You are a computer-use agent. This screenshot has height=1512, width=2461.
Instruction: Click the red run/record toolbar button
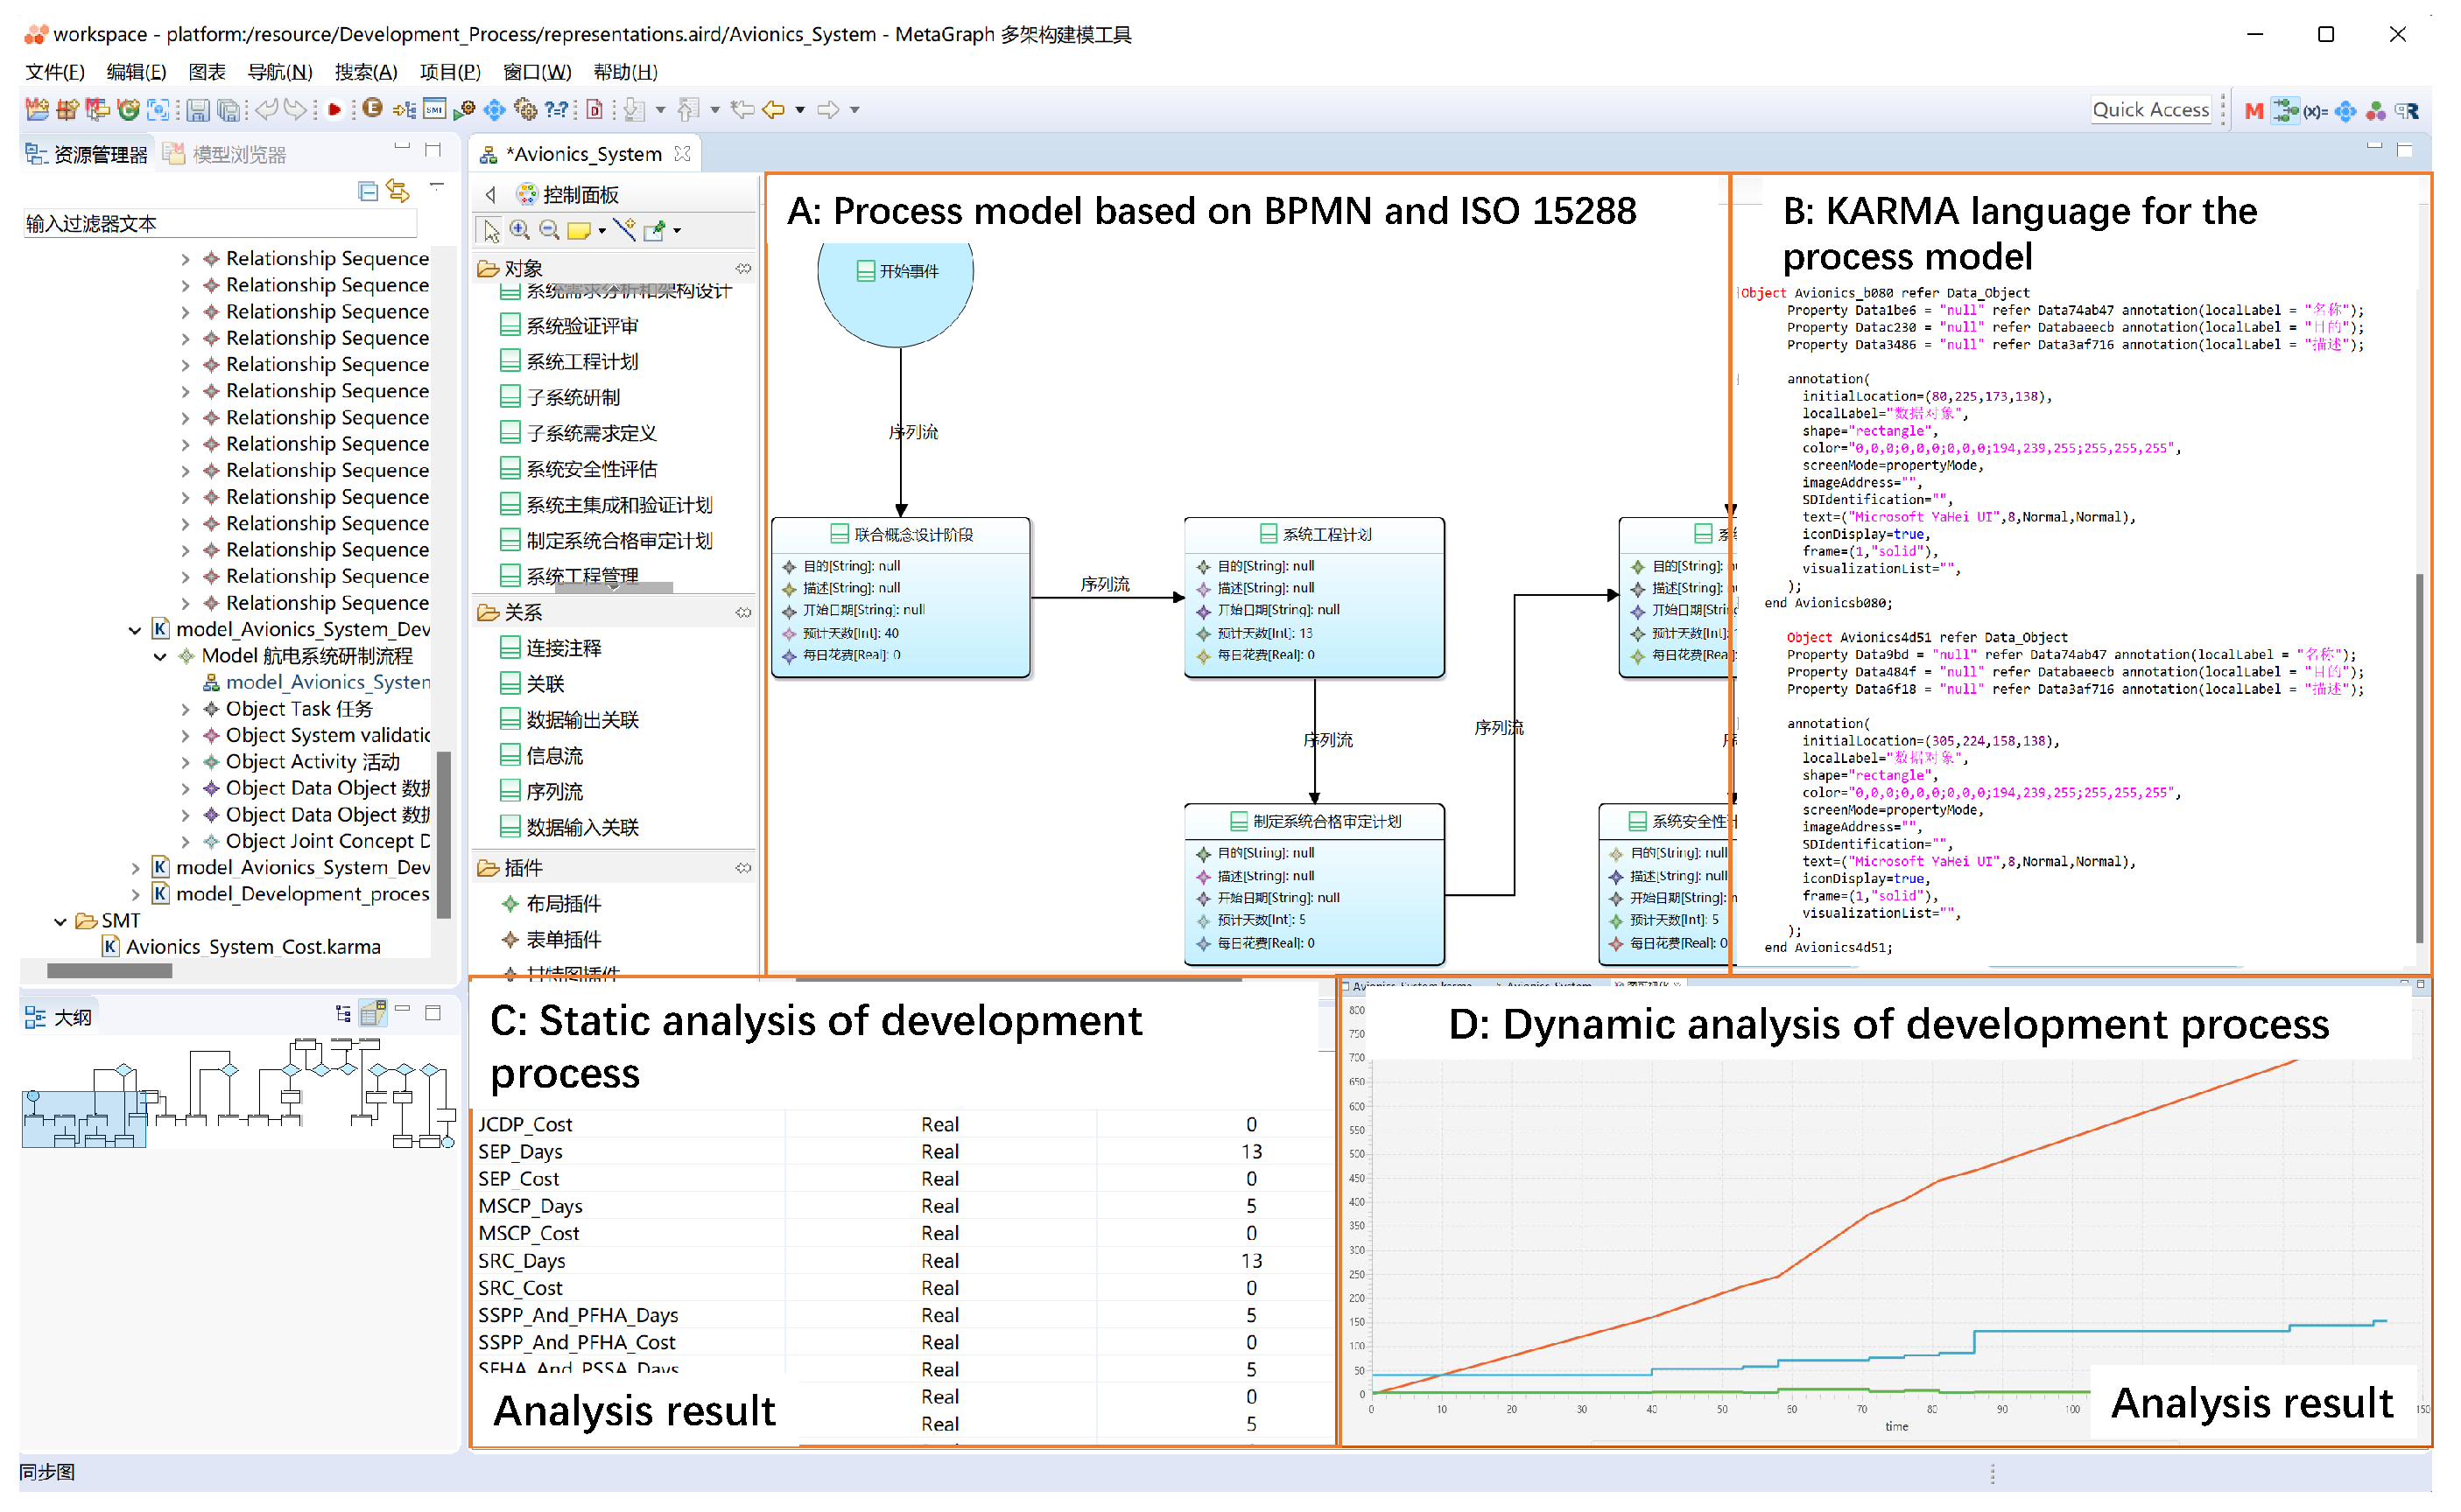[x=334, y=110]
